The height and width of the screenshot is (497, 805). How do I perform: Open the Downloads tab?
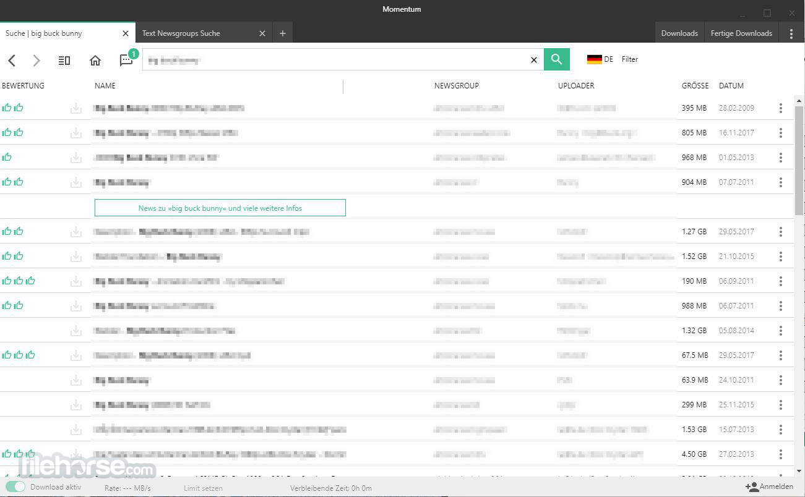pyautogui.click(x=679, y=33)
